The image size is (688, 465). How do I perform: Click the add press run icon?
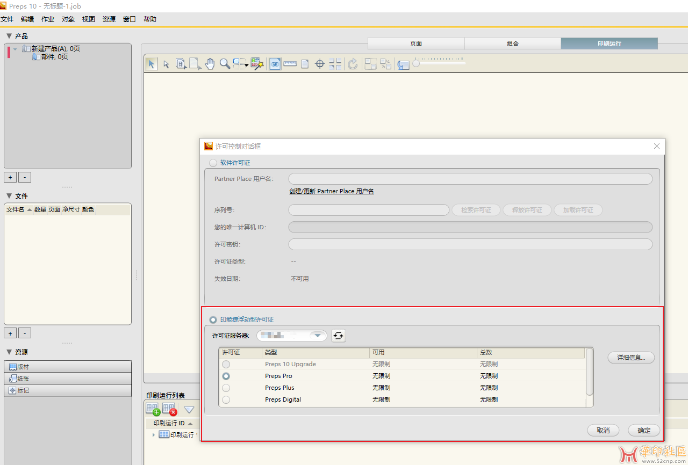(153, 409)
